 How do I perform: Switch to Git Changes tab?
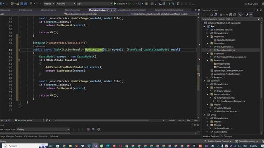(226, 136)
